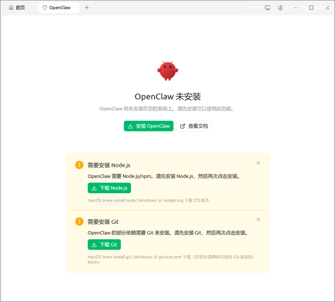Viewport: 335px width, 302px height.
Task: Open the 首页 home page
Action: [x=17, y=7]
